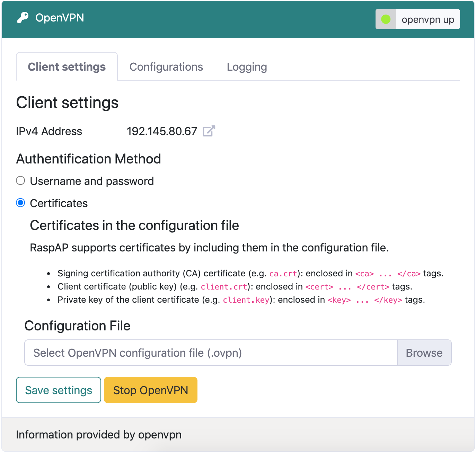The width and height of the screenshot is (476, 453).
Task: Click the IPv4 Address label
Action: (x=49, y=131)
